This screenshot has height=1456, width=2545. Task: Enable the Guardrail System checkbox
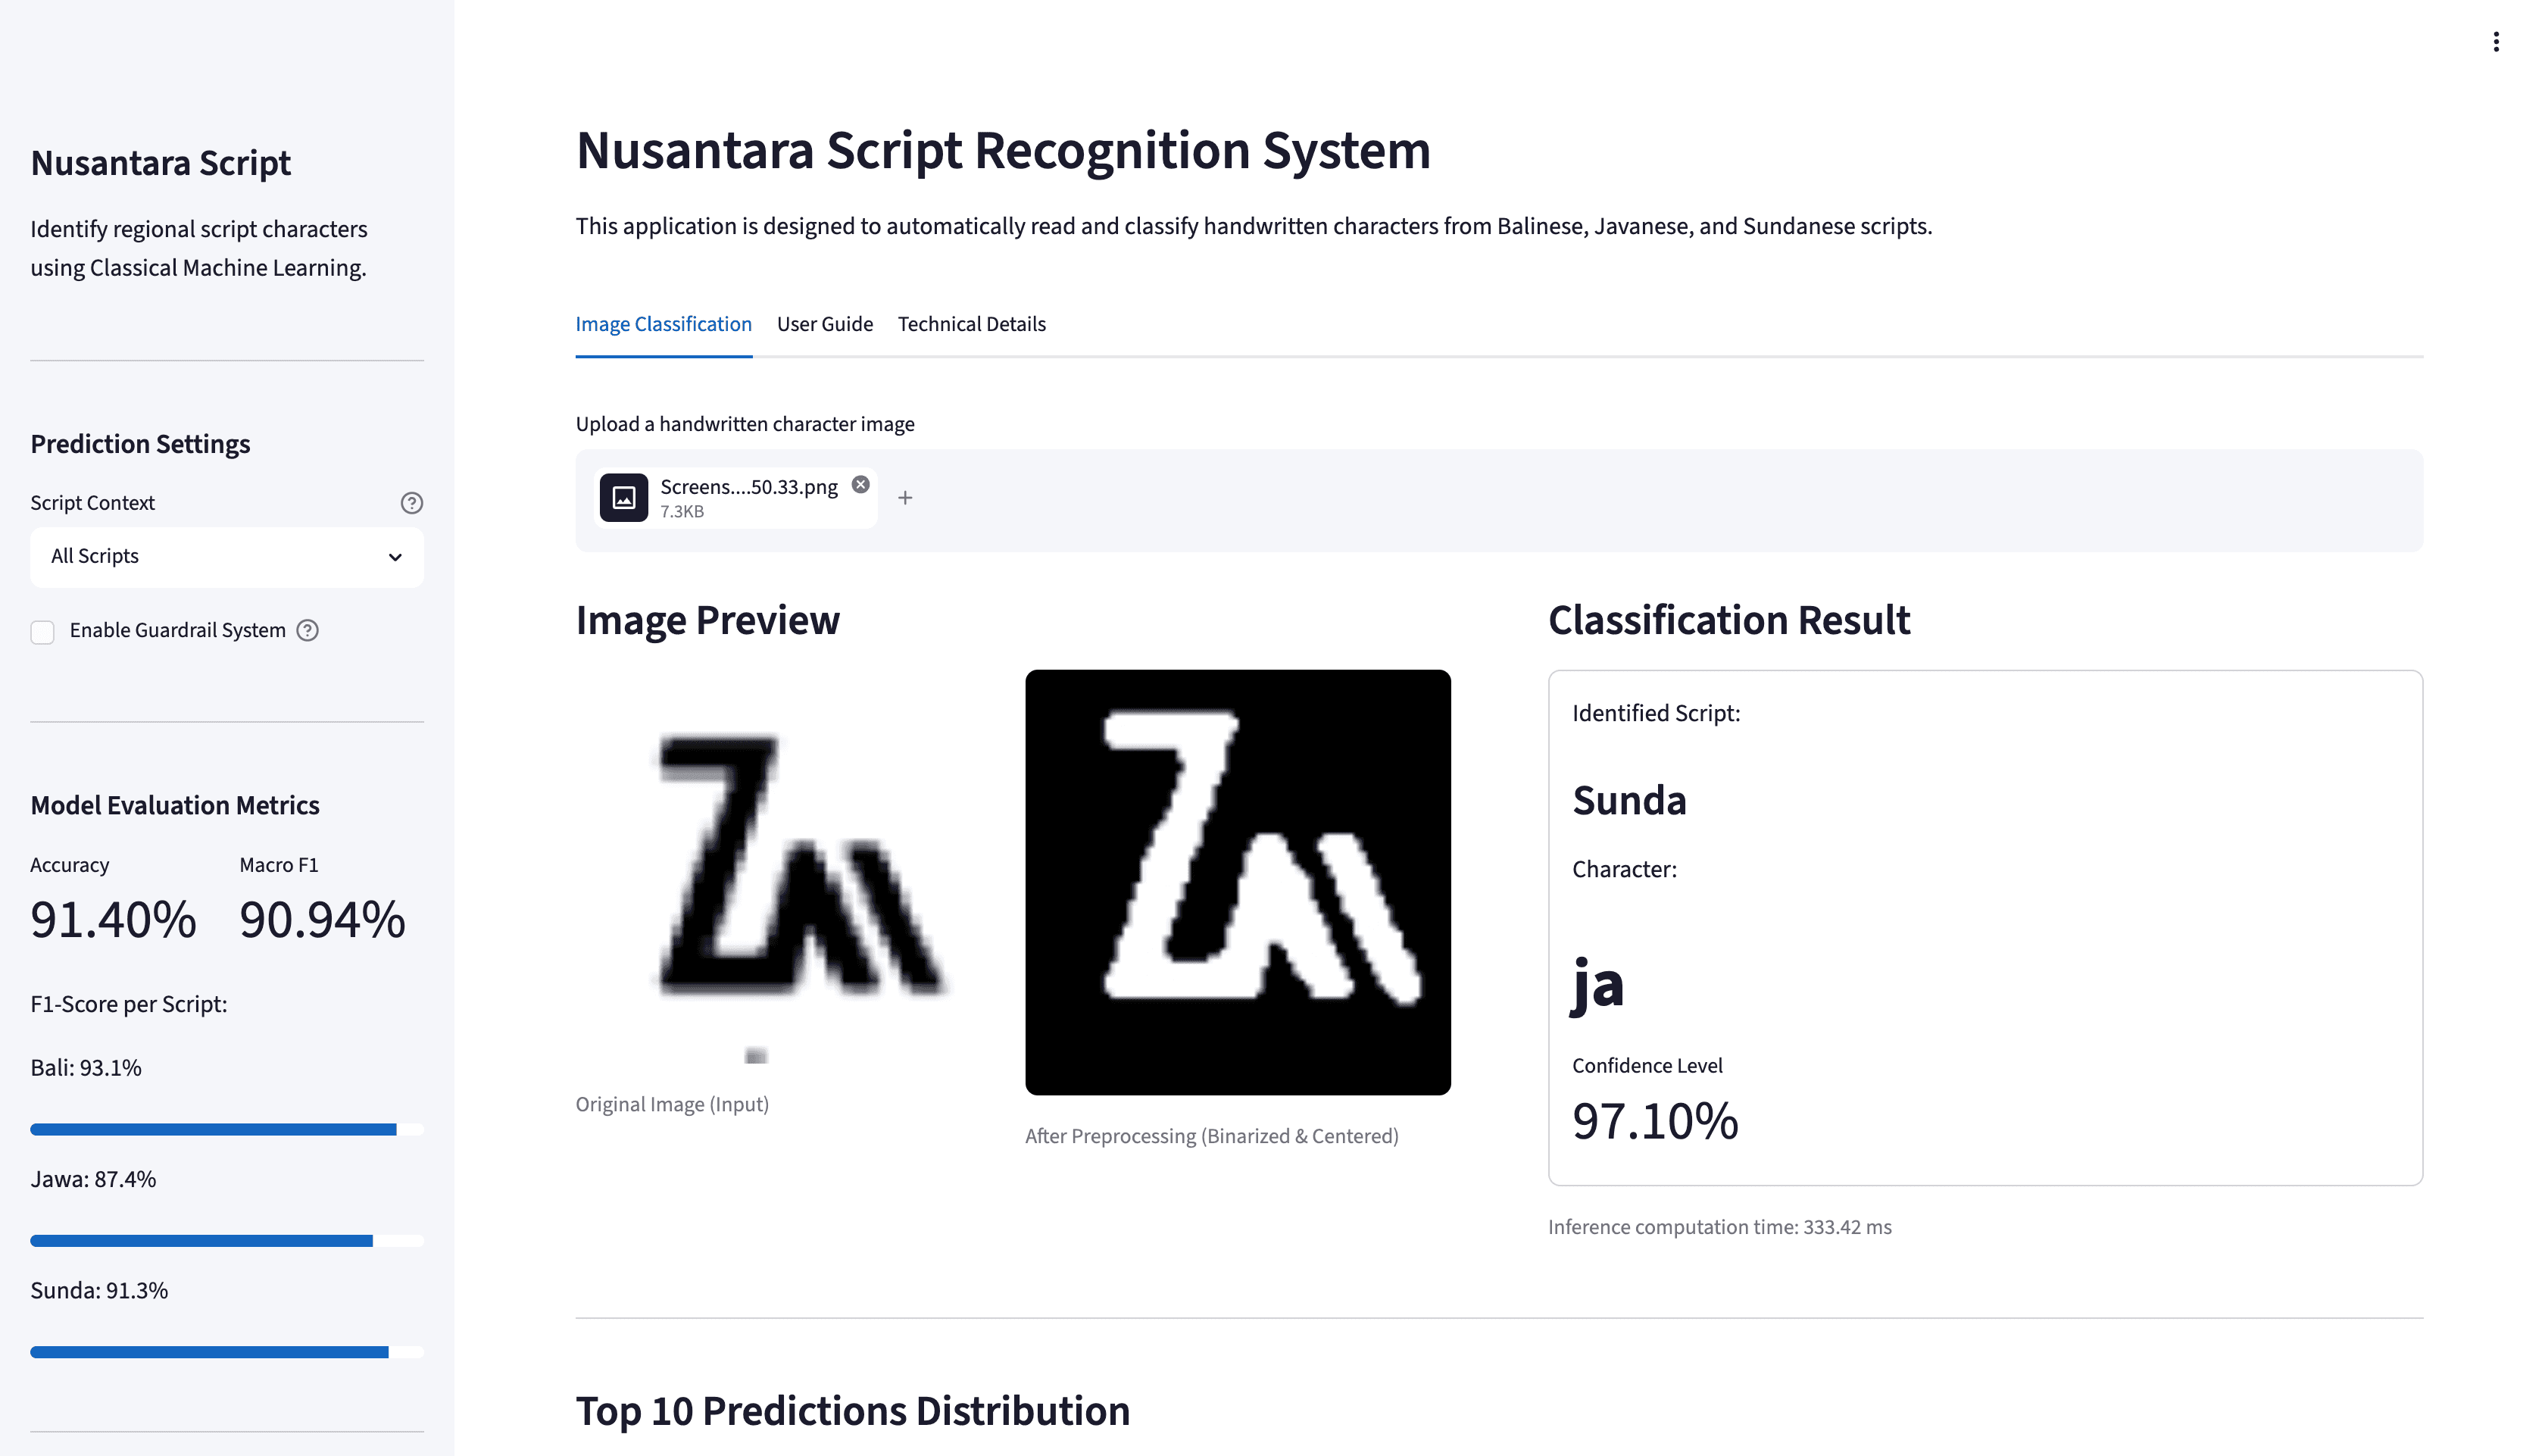(x=42, y=631)
